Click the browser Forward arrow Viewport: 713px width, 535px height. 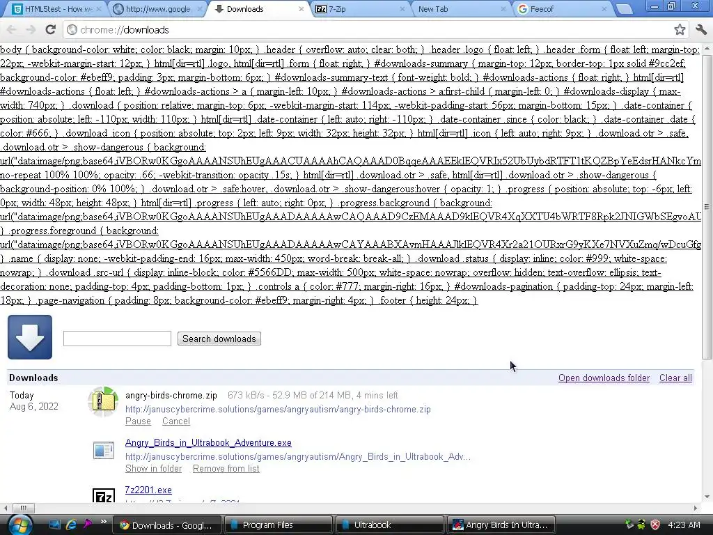tap(31, 29)
